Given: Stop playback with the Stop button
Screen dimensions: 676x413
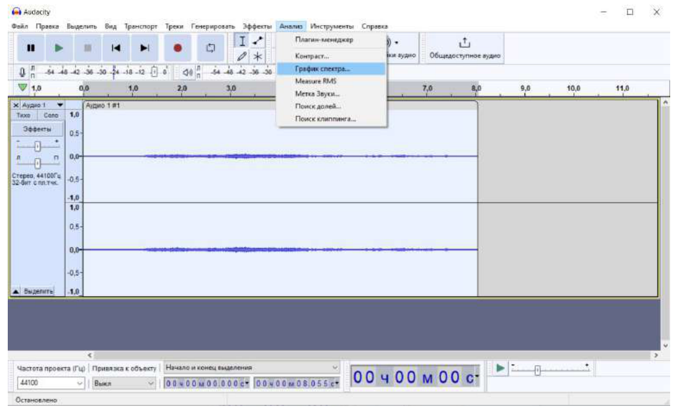Looking at the screenshot, I should click(87, 48).
